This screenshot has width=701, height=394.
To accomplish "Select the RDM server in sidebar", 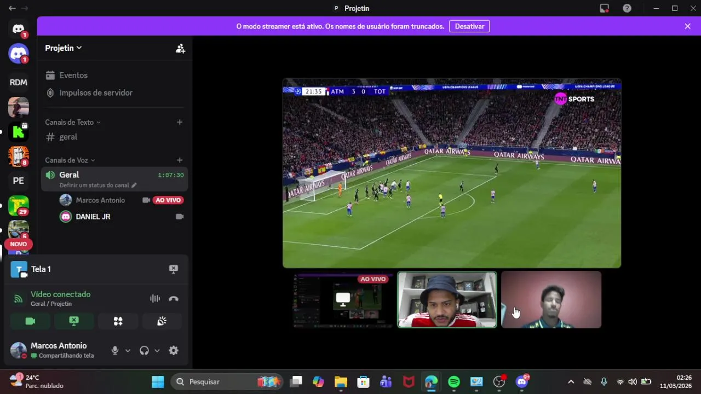I will (x=19, y=82).
